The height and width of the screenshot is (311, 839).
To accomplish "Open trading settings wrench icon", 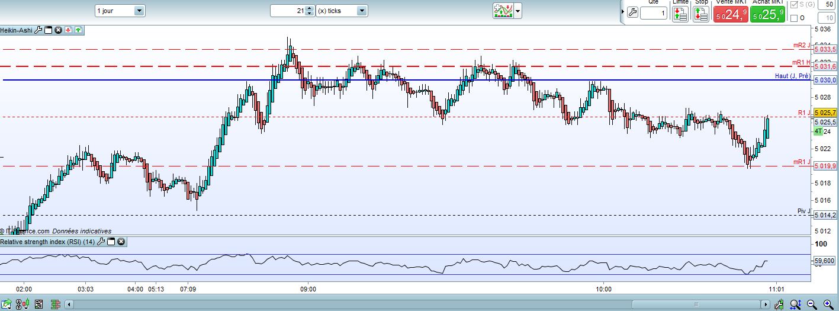I will [632, 12].
